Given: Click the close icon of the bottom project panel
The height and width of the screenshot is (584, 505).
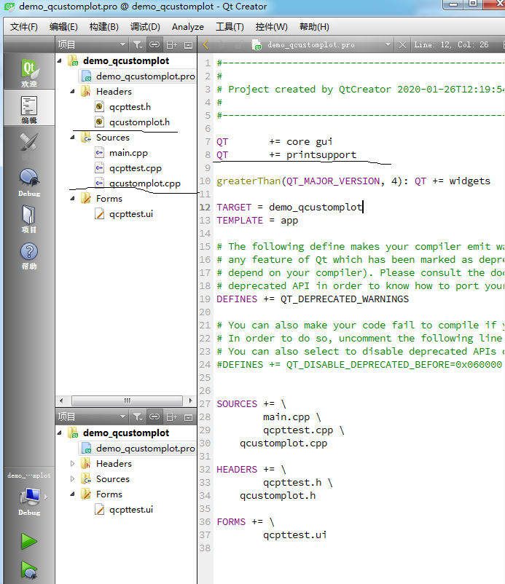Looking at the screenshot, I should click(189, 417).
